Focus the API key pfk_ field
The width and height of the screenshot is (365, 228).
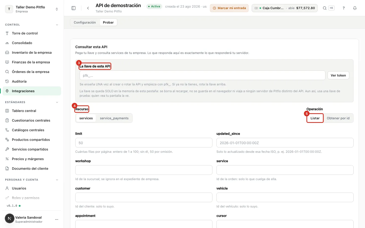[x=202, y=75]
